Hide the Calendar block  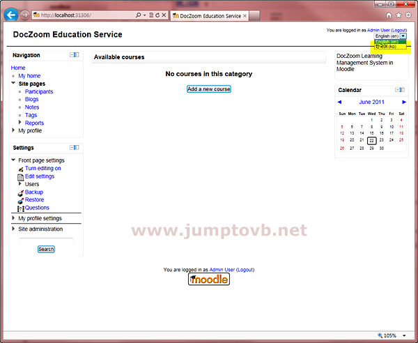397,90
